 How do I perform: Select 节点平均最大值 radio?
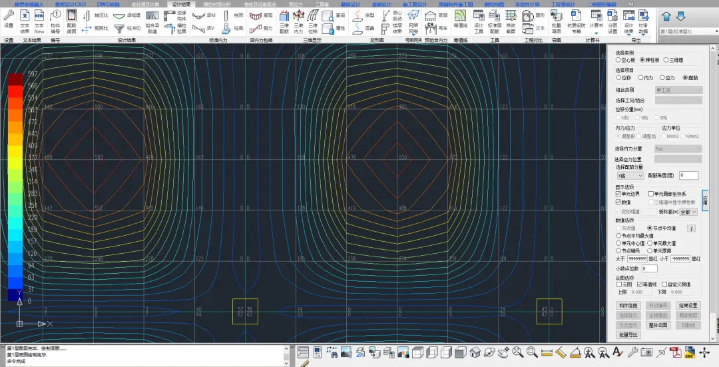(x=634, y=236)
